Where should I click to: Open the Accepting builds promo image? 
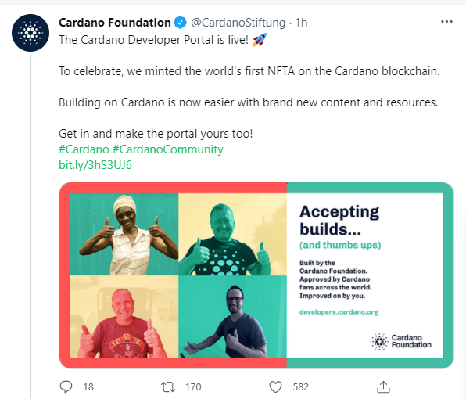click(256, 275)
